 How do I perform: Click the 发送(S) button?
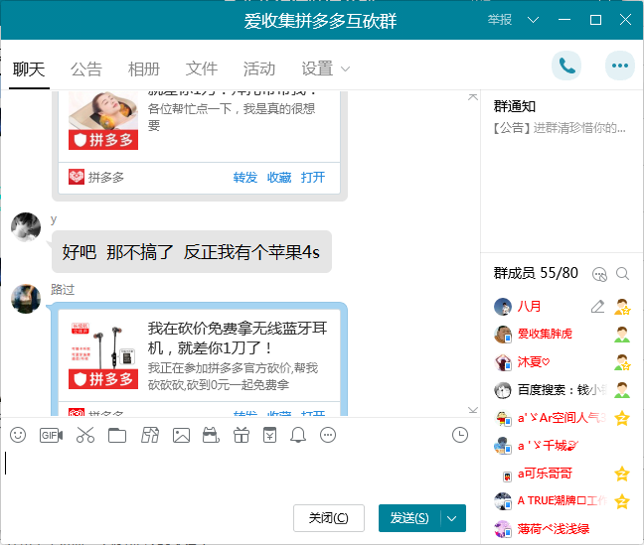[409, 518]
